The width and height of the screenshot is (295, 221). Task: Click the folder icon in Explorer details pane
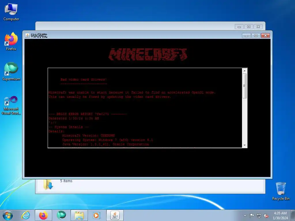point(48,184)
